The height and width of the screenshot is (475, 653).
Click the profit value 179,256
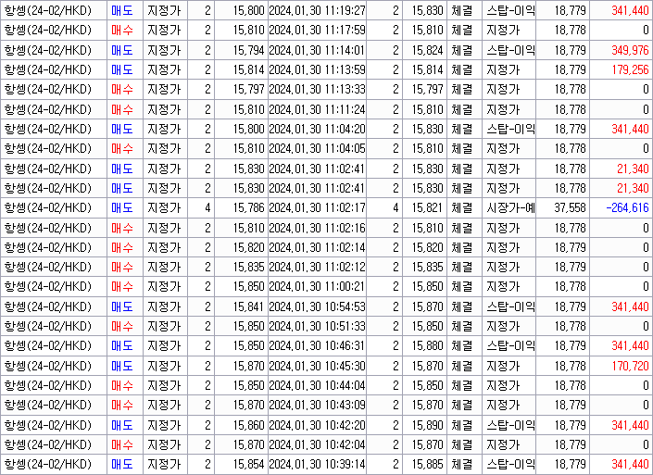pyautogui.click(x=630, y=69)
